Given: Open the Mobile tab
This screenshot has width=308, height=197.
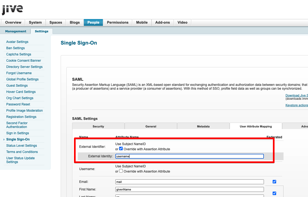Looking at the screenshot, I should point(142,22).
